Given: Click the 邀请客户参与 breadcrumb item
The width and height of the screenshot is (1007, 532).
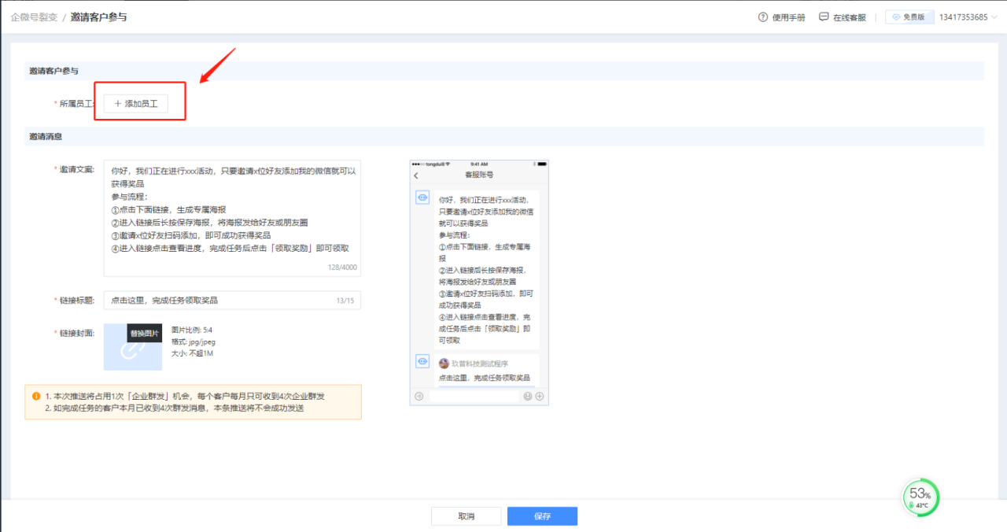Looking at the screenshot, I should click(x=98, y=16).
